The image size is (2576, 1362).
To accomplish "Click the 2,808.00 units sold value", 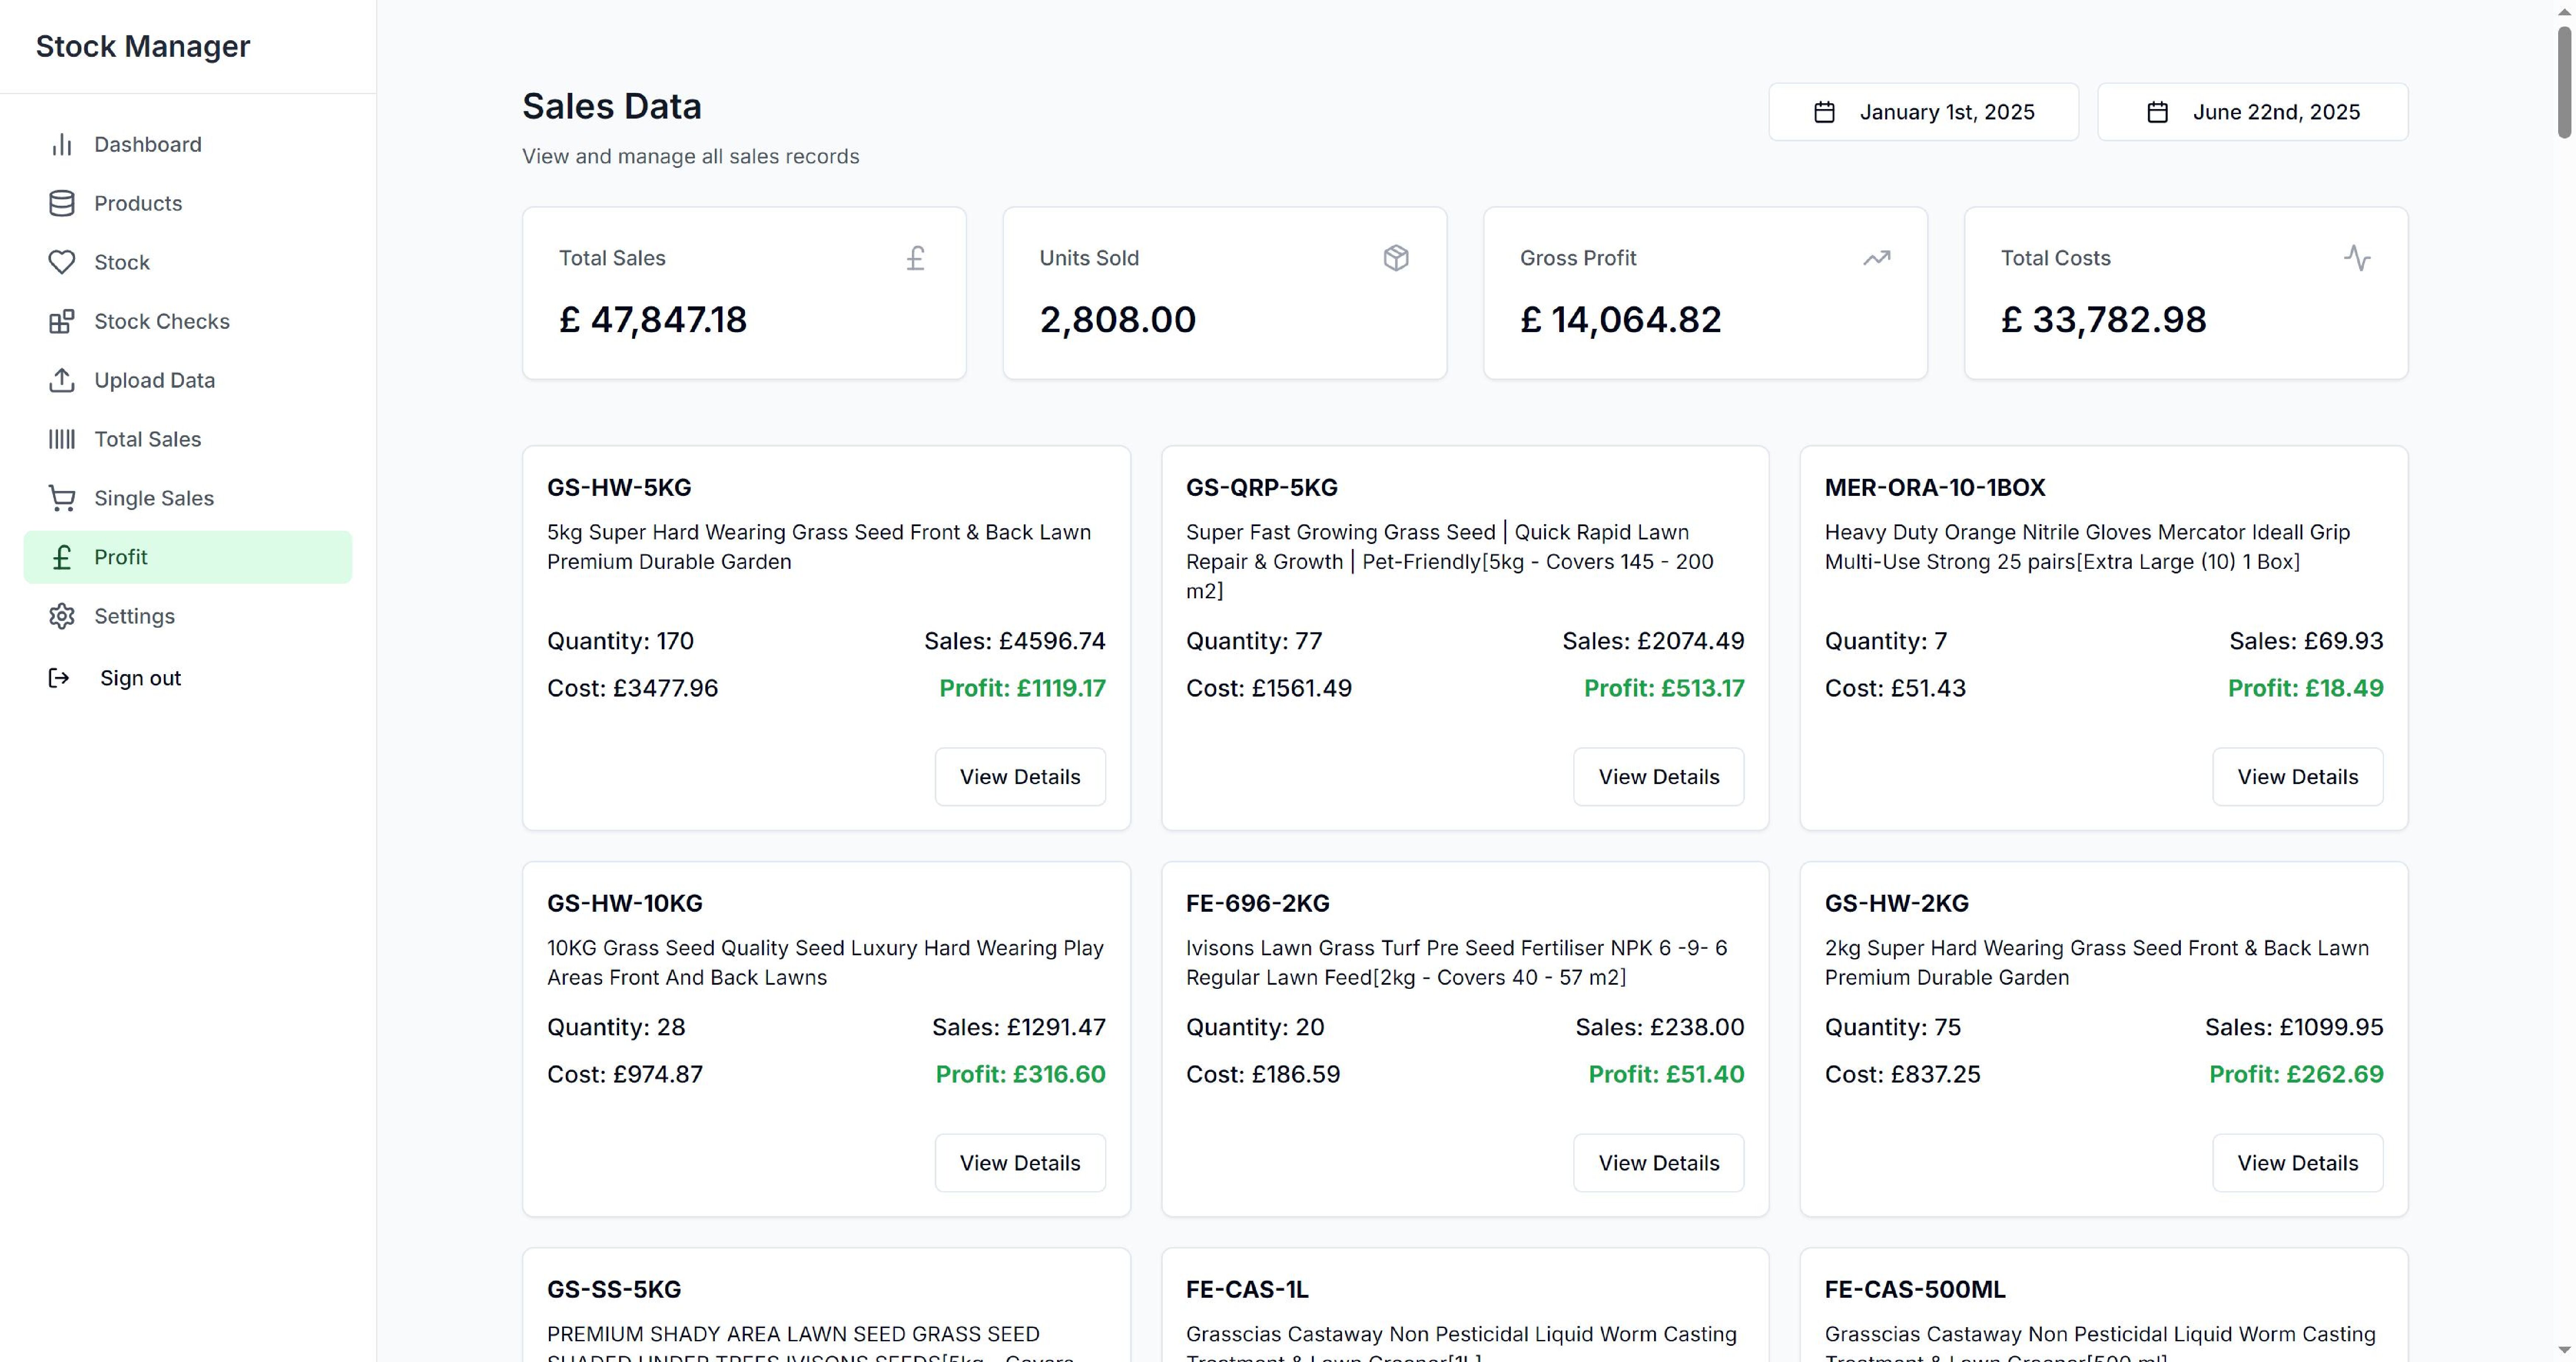I will pos(1117,320).
